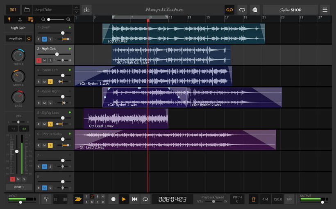Select track slot 1 in transport grid
The image size is (336, 209).
point(86,196)
